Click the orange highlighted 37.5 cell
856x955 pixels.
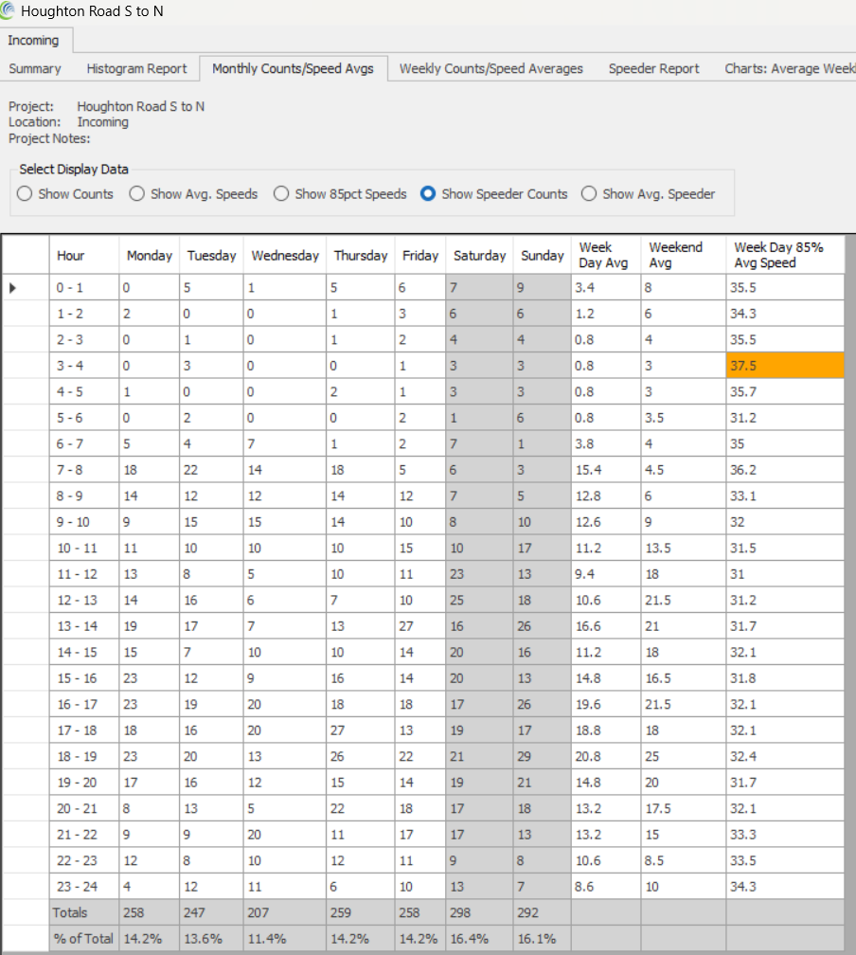click(x=784, y=366)
